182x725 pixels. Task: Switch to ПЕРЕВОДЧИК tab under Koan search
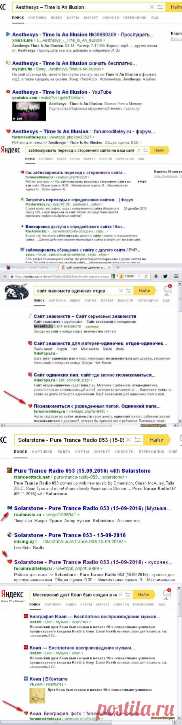144,604
